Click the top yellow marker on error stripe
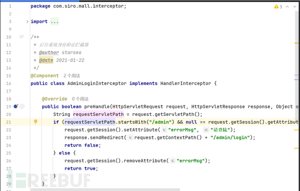 (297, 43)
